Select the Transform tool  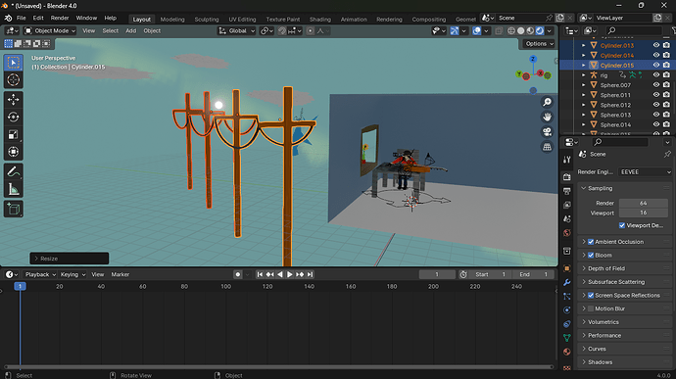point(14,152)
